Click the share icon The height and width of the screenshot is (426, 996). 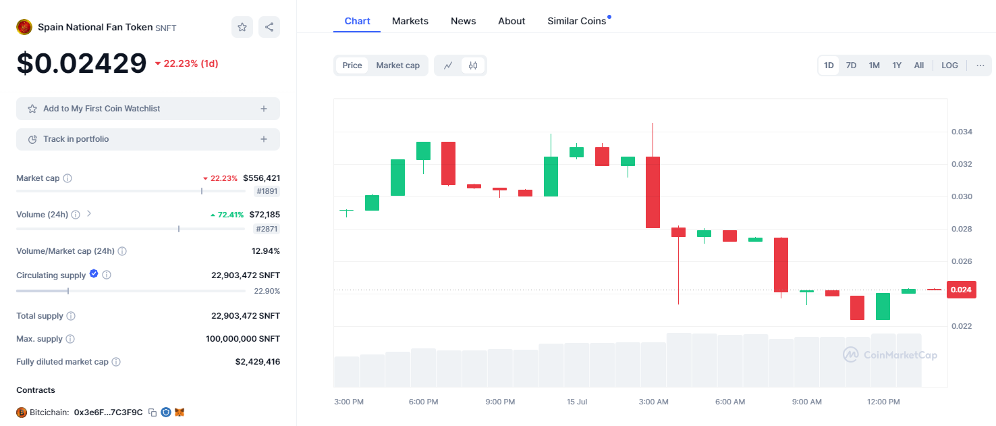coord(269,27)
